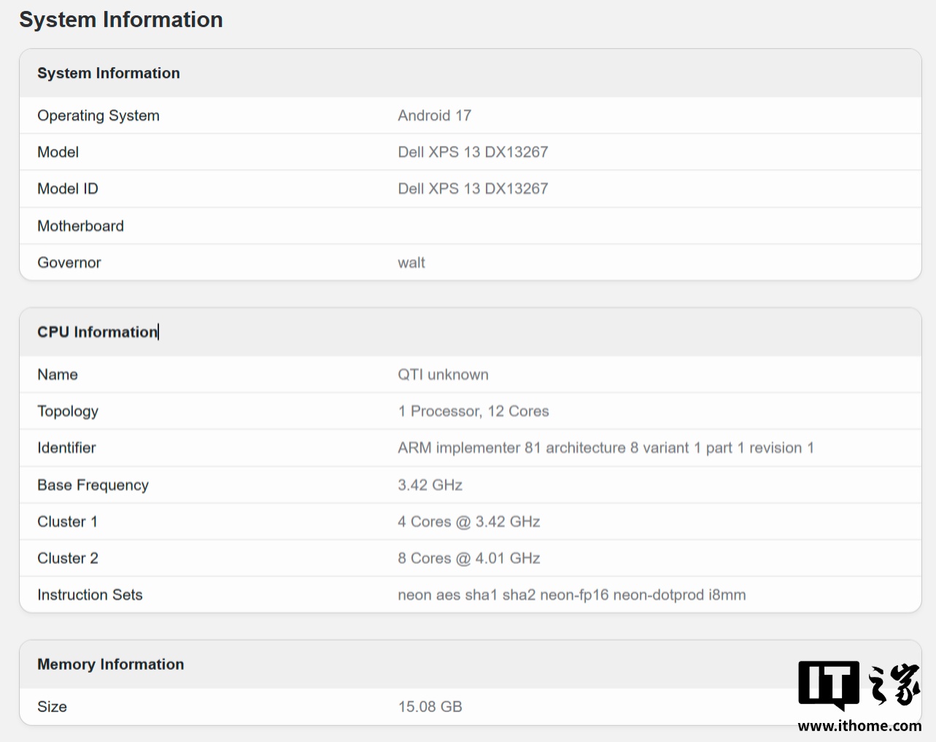Click the IT Home logo watermark

pyautogui.click(x=859, y=685)
